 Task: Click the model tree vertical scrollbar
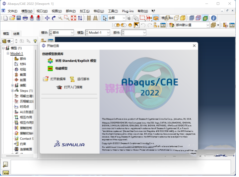coord(36,80)
